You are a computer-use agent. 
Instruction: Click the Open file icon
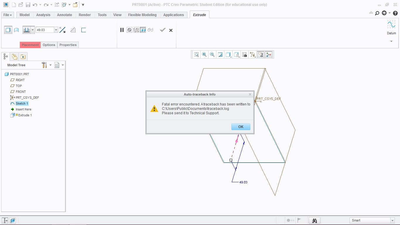point(20,5)
